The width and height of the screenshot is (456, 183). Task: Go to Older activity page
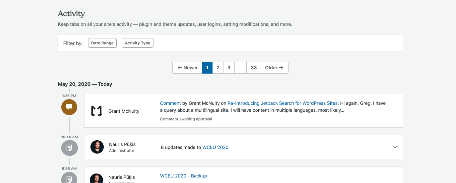[x=274, y=68]
